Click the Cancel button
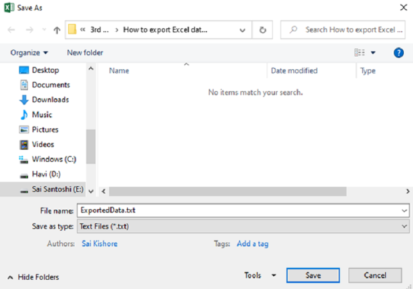The height and width of the screenshot is (289, 413). [375, 275]
